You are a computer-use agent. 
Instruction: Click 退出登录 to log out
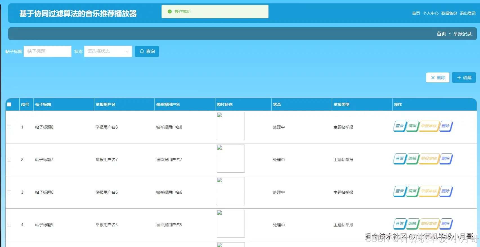pyautogui.click(x=468, y=13)
